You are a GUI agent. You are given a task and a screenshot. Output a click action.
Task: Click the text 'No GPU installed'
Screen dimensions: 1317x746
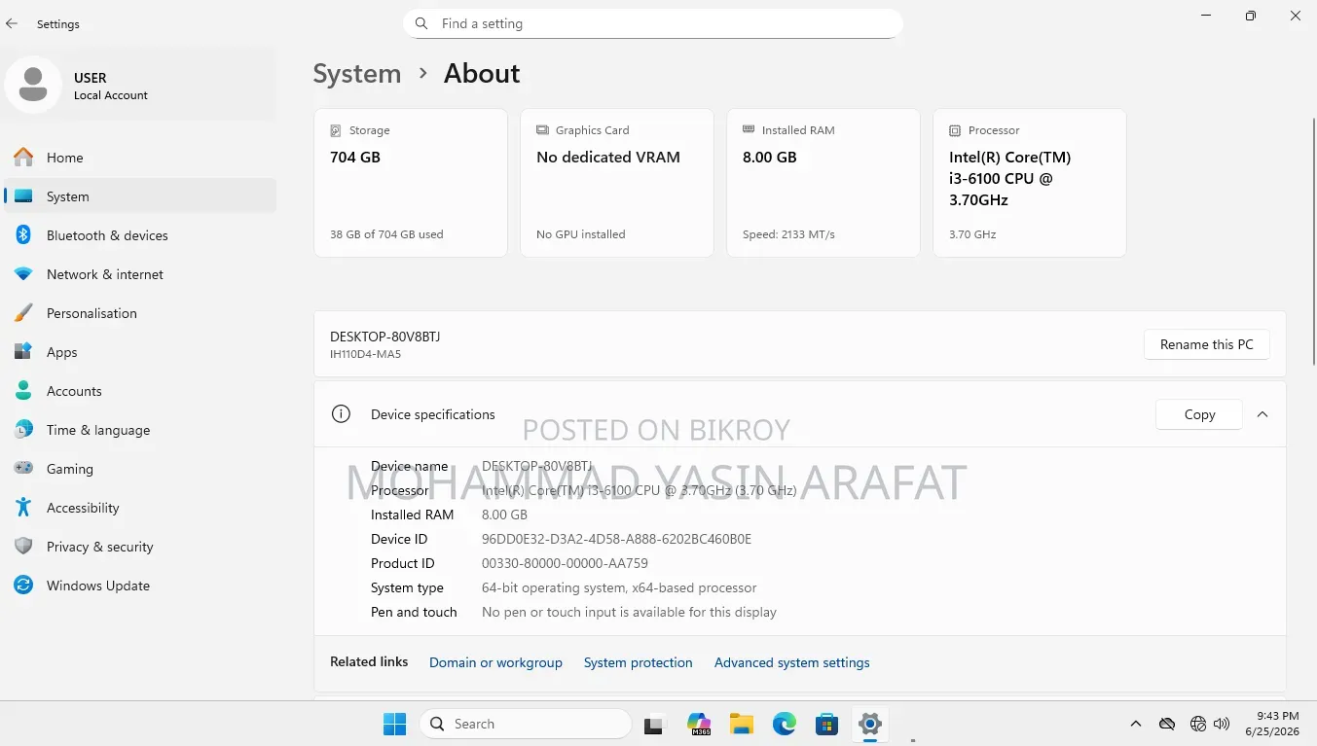pos(581,234)
